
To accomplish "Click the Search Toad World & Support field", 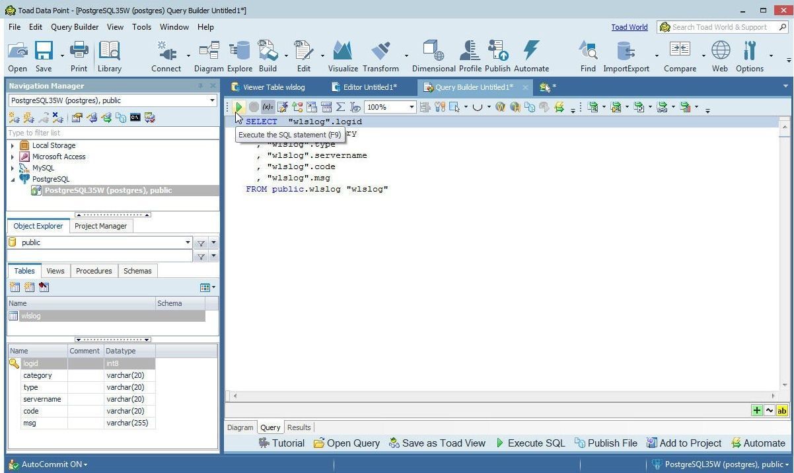I will (x=723, y=27).
